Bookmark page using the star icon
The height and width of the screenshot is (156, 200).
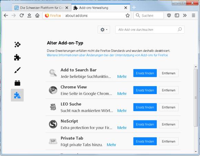tap(128, 16)
